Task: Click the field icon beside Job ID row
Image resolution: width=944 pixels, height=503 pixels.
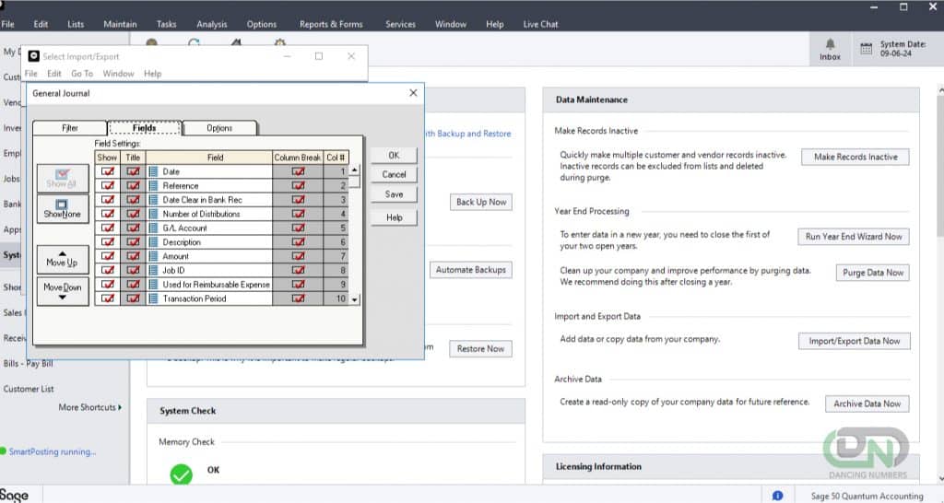Action: click(x=154, y=270)
